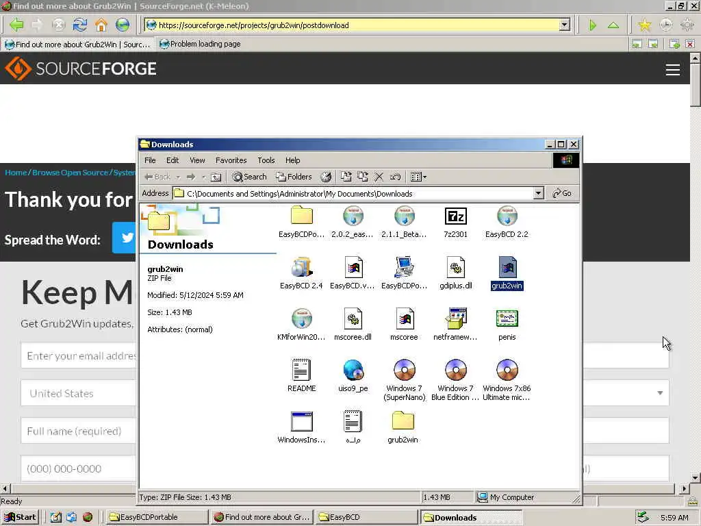Screen dimensions: 701x526
Task: Expand the Explorer address bar dropdown
Action: coord(538,193)
